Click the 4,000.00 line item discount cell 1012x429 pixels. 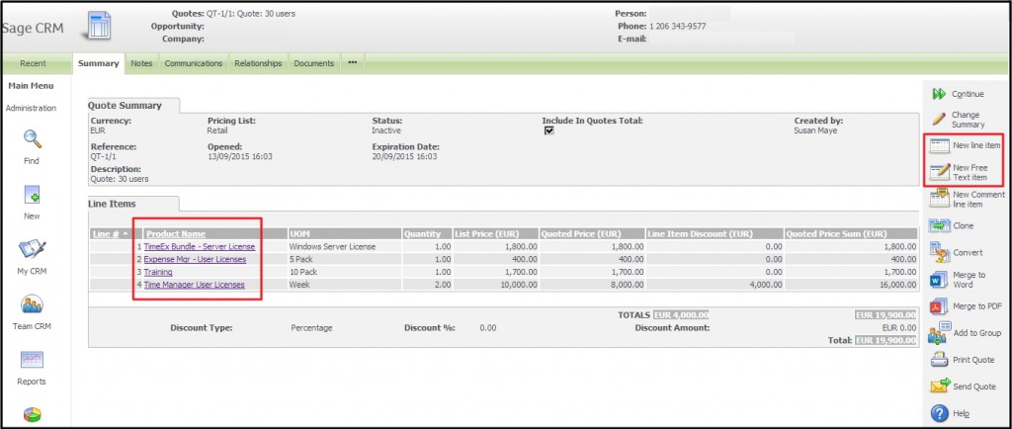715,285
